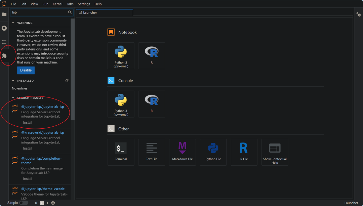Create a new Python File

pos(213,152)
